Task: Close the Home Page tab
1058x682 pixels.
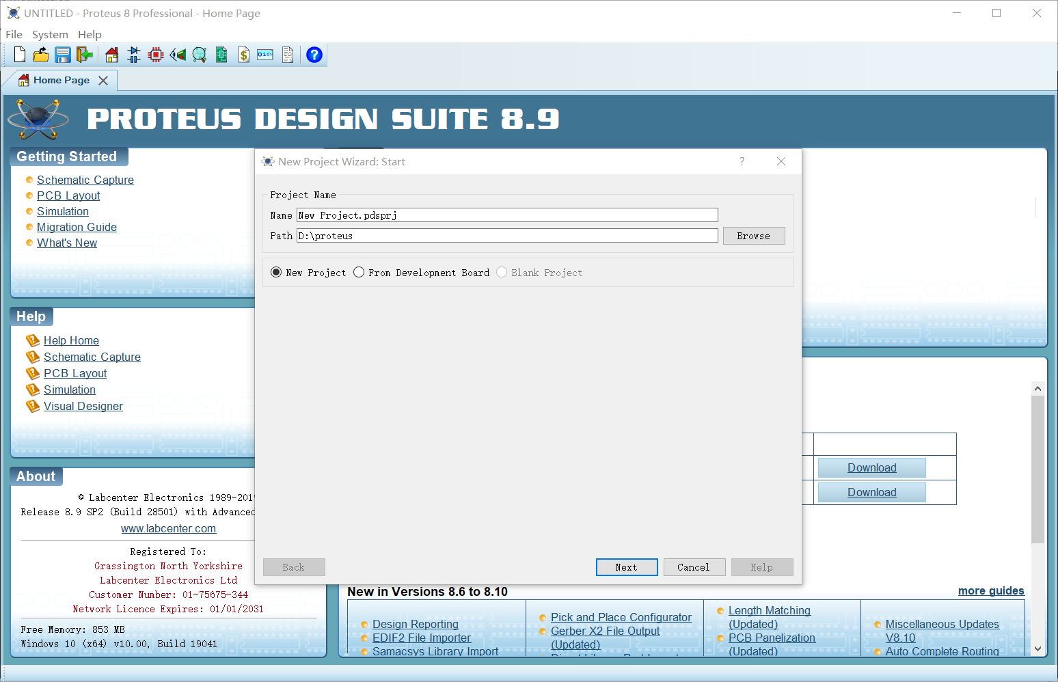Action: pos(103,81)
